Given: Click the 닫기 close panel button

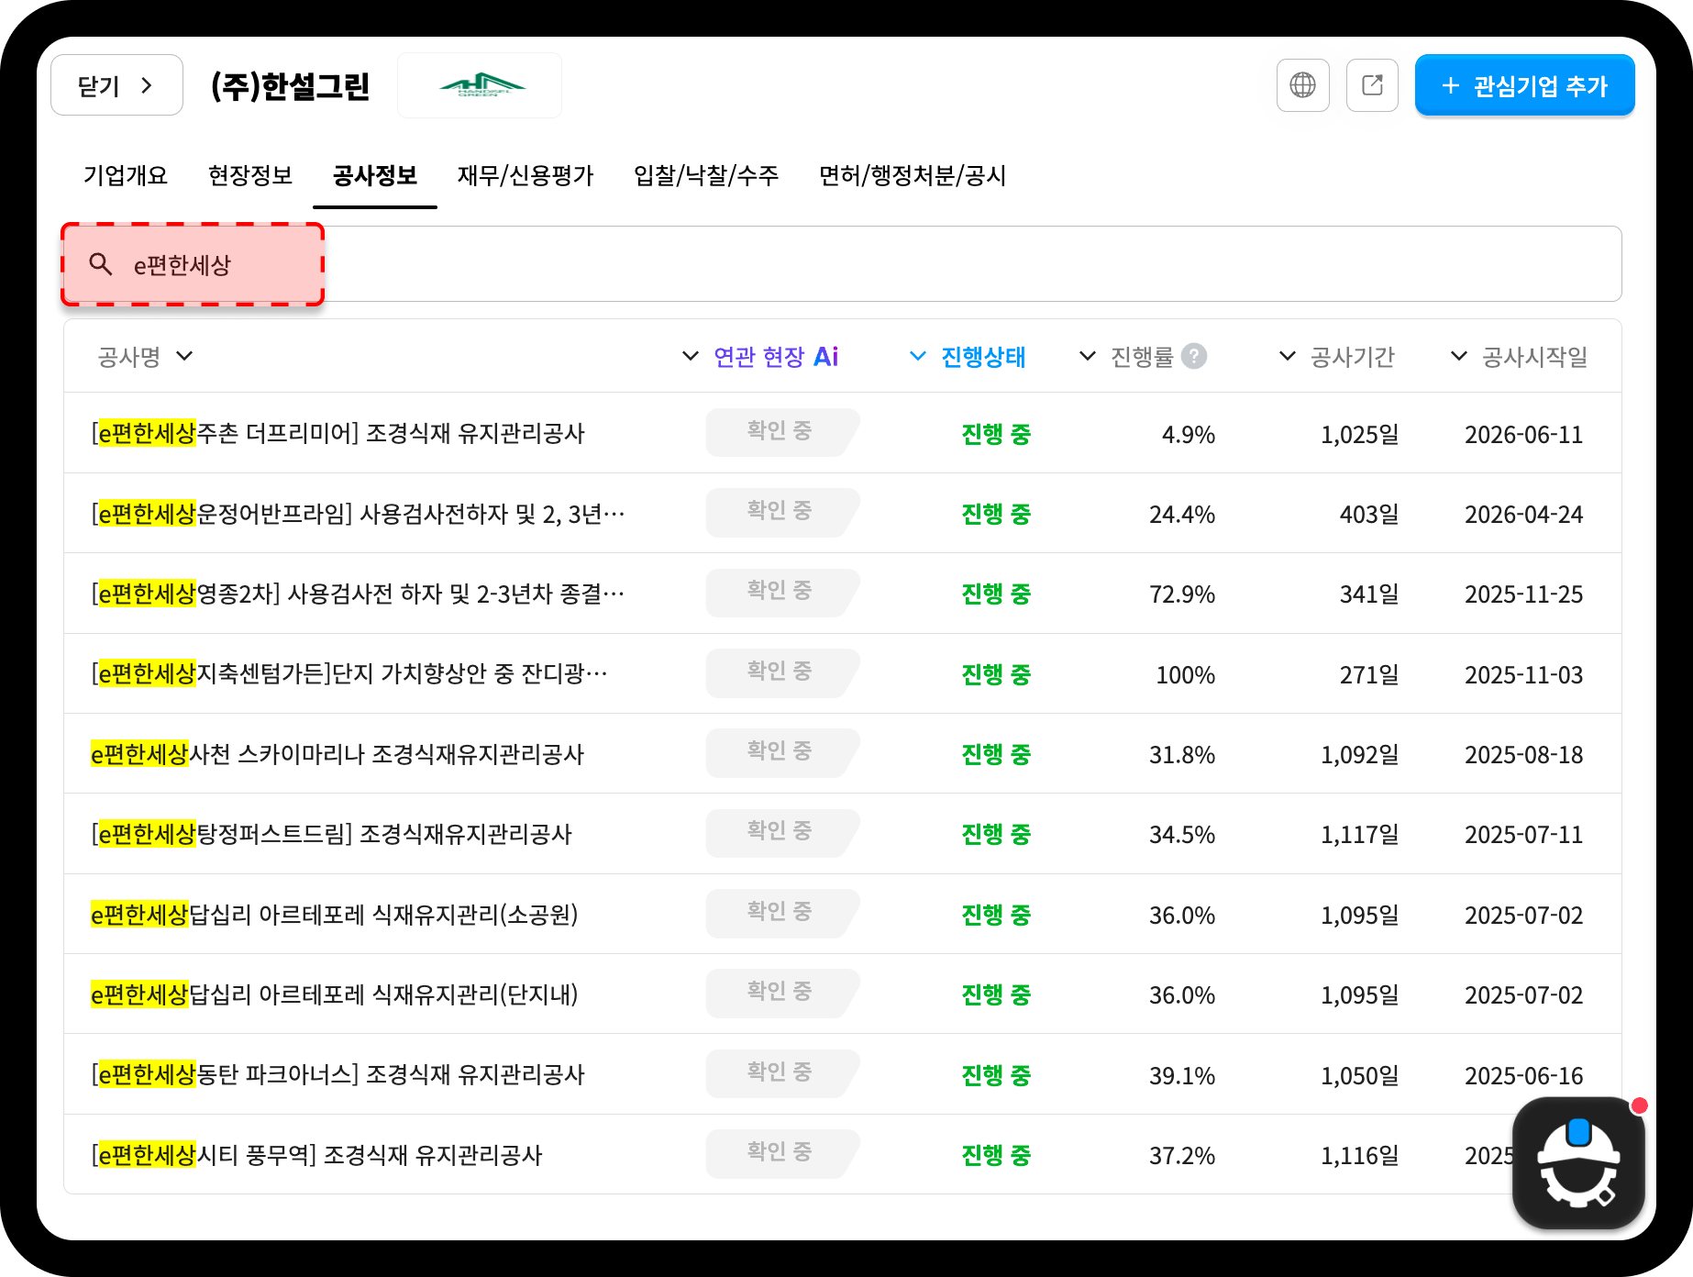Looking at the screenshot, I should [116, 85].
